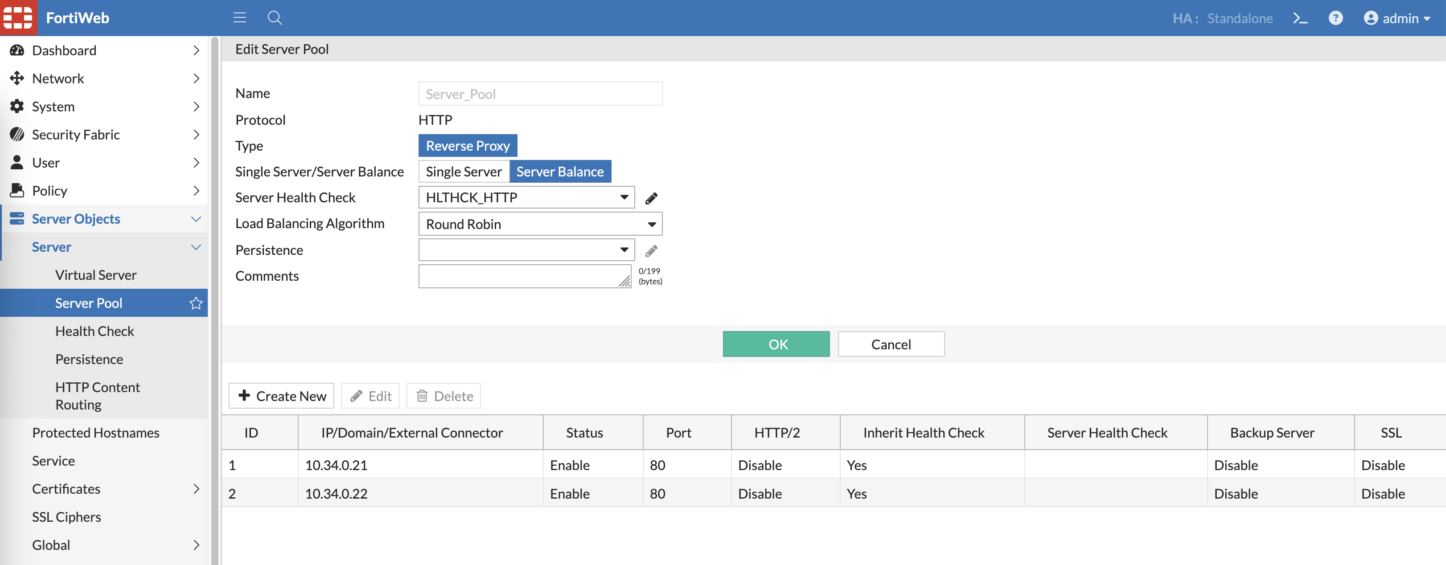Select the row for 10.34.0.22
The width and height of the screenshot is (1446, 565).
[x=336, y=494]
